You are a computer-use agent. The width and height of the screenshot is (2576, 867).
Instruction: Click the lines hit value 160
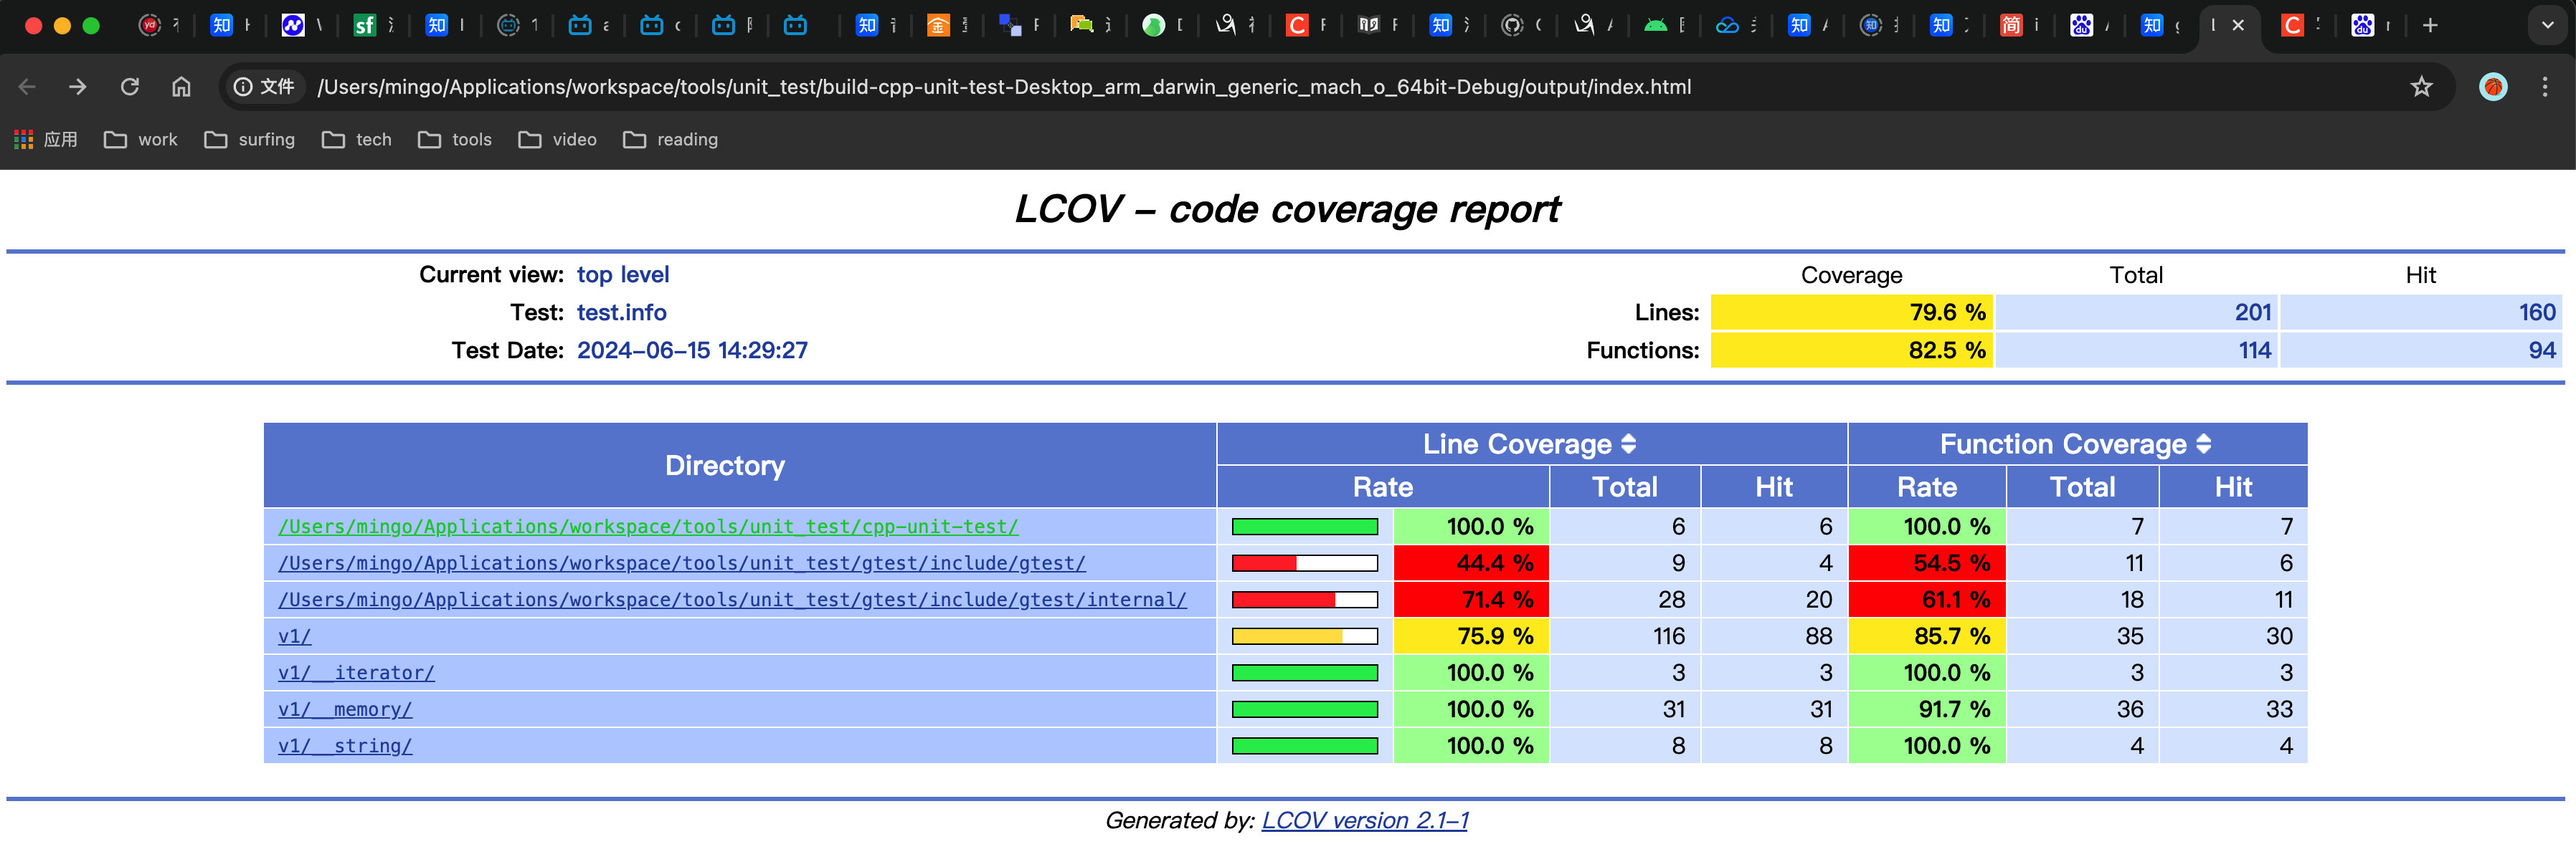pyautogui.click(x=2537, y=312)
